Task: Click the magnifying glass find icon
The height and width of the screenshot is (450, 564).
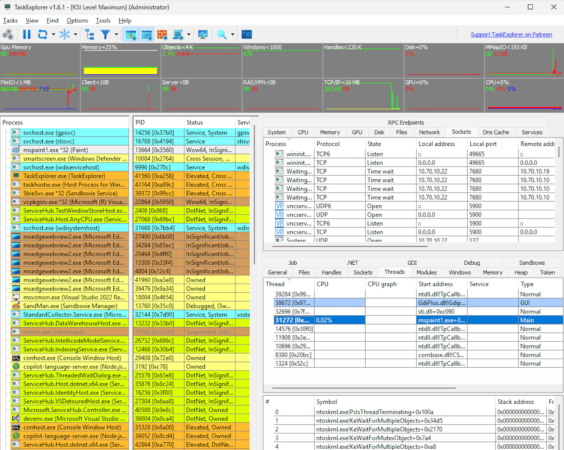Action: [221, 34]
